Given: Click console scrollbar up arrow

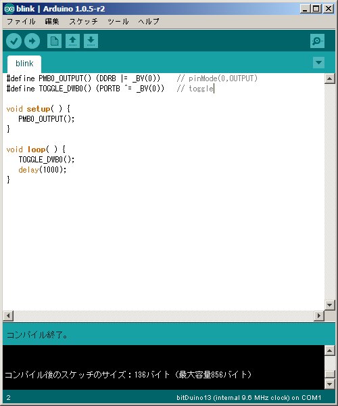Looking at the screenshot, I should [x=329, y=351].
